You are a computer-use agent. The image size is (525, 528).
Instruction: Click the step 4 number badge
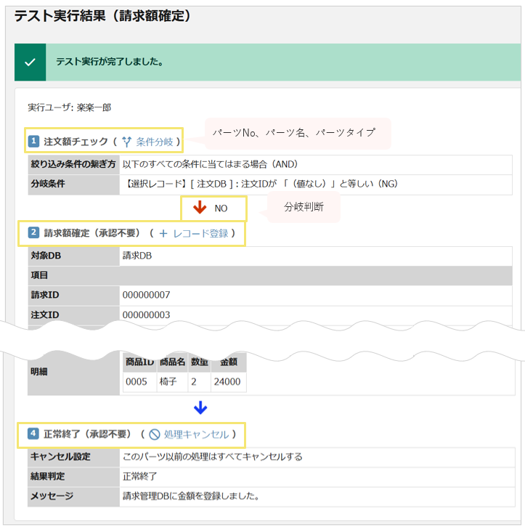33,434
